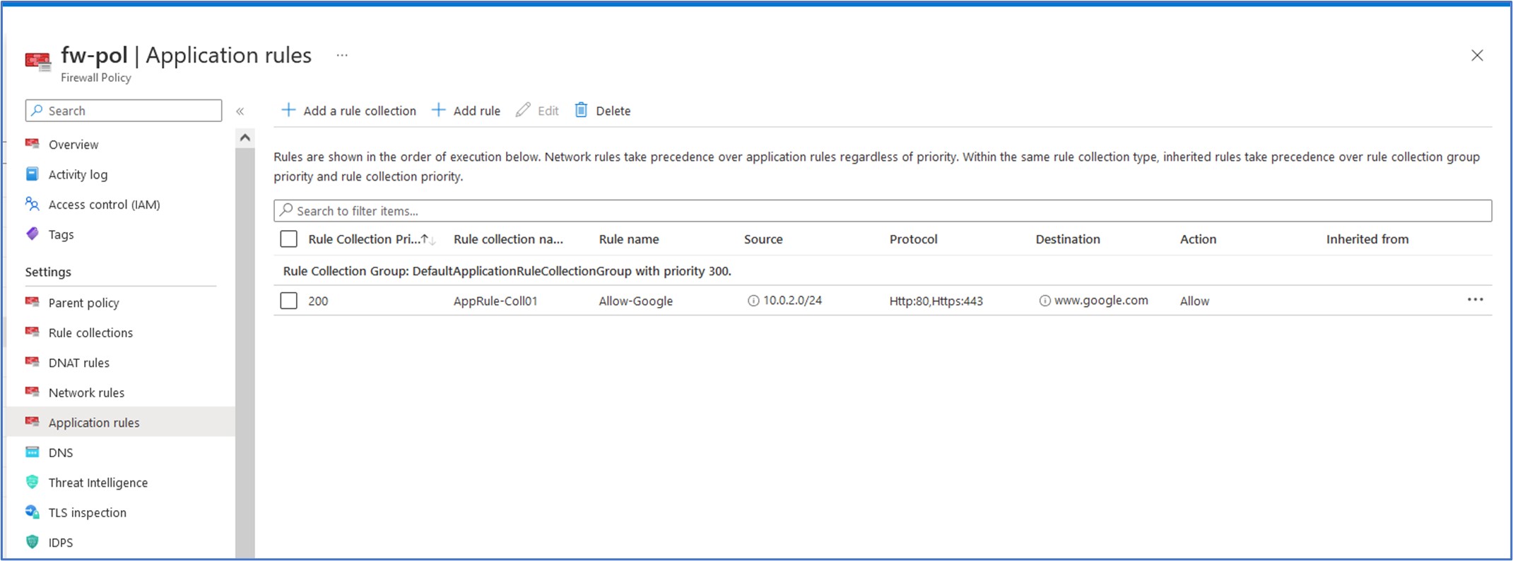1513x561 pixels.
Task: Click the TLS inspection icon
Action: pyautogui.click(x=33, y=512)
